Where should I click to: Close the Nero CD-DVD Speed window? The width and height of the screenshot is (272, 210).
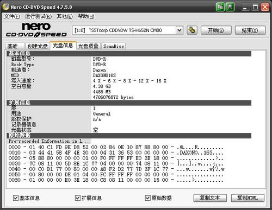click(x=265, y=7)
